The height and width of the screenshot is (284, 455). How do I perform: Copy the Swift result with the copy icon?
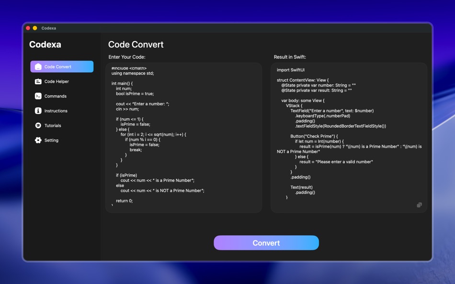419,205
